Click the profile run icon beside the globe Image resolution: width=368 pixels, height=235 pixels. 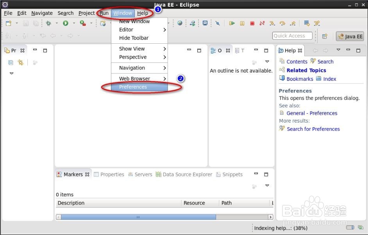coord(193,23)
